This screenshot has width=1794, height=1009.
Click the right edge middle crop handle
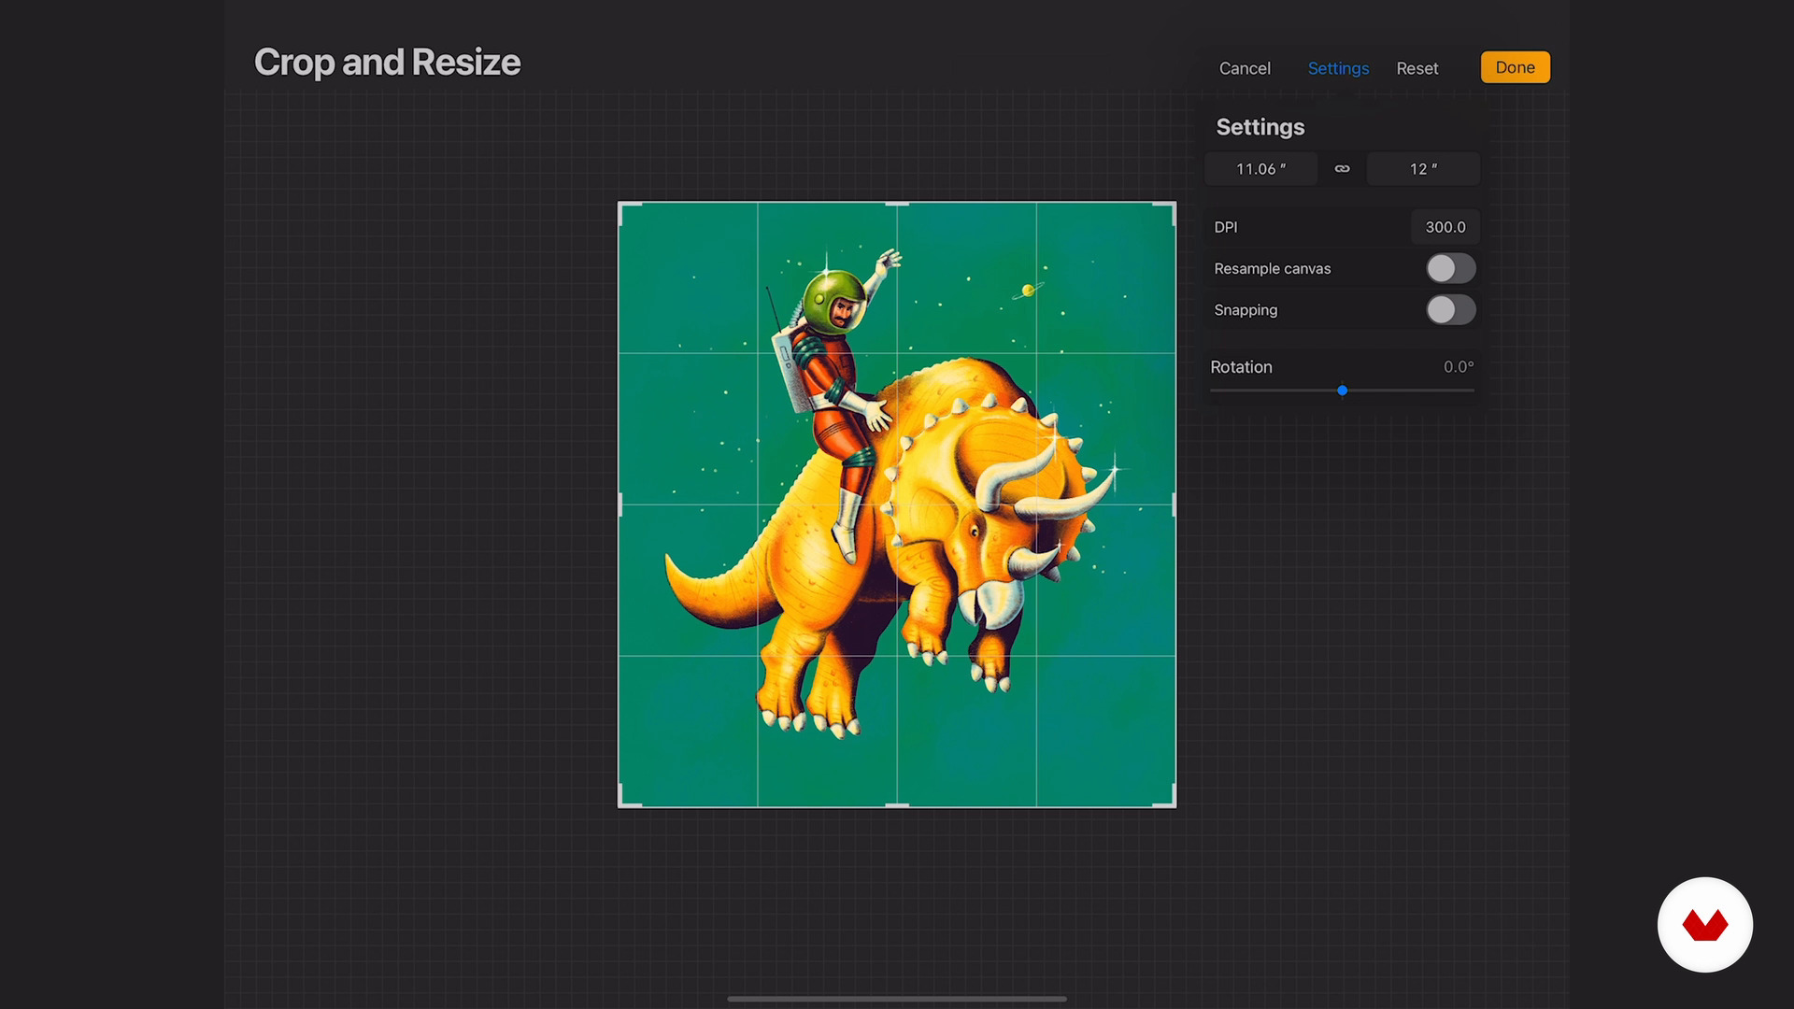[1175, 504]
